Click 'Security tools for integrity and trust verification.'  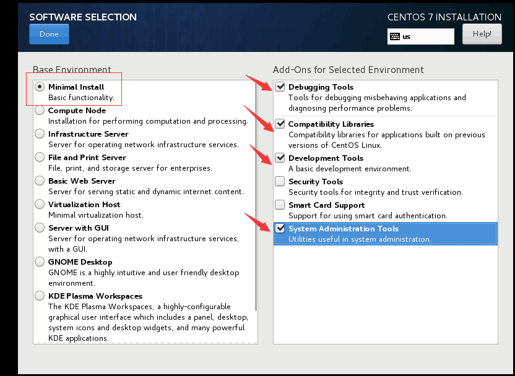tap(375, 192)
